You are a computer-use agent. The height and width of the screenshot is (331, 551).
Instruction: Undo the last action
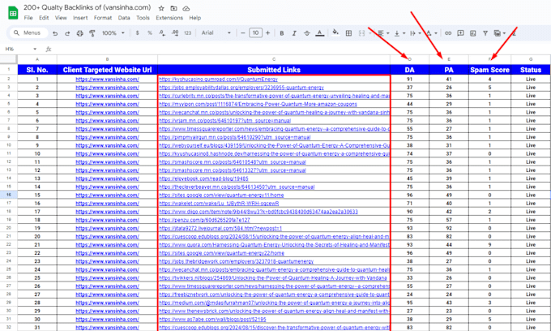click(55, 33)
